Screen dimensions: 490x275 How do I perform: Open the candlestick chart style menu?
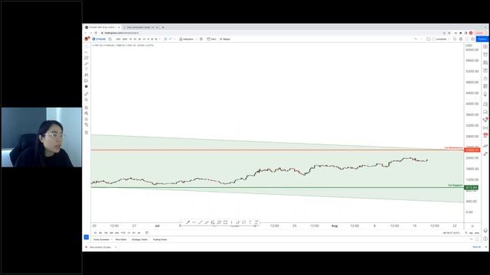click(165, 39)
